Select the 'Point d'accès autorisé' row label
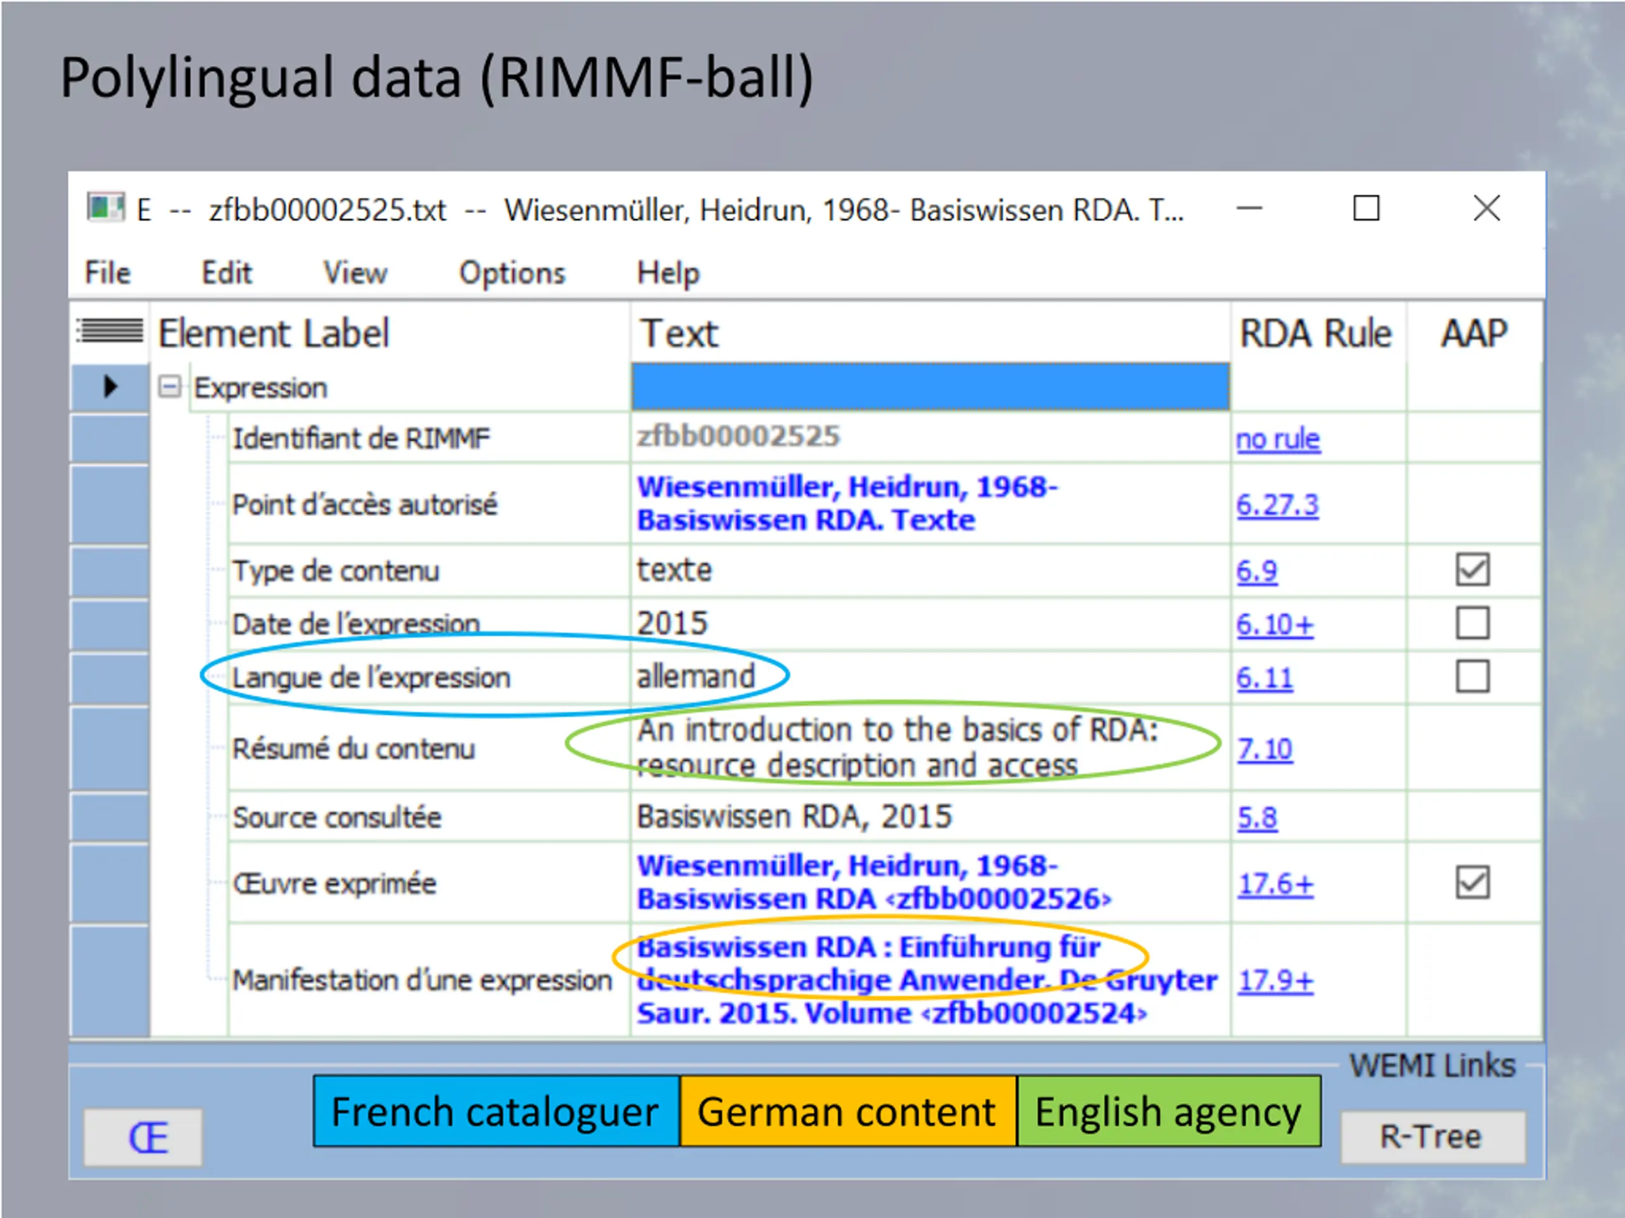Screen dimensions: 1625x1218 pyautogui.click(x=365, y=504)
